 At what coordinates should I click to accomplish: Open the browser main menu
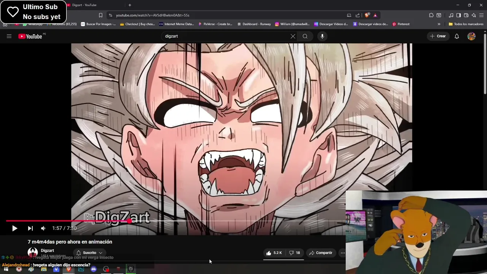coord(481,15)
